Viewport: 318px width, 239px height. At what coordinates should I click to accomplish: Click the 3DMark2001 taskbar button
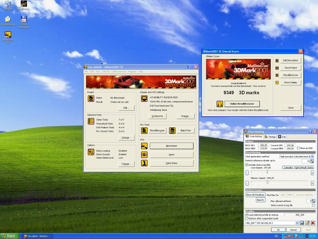(x=37, y=236)
